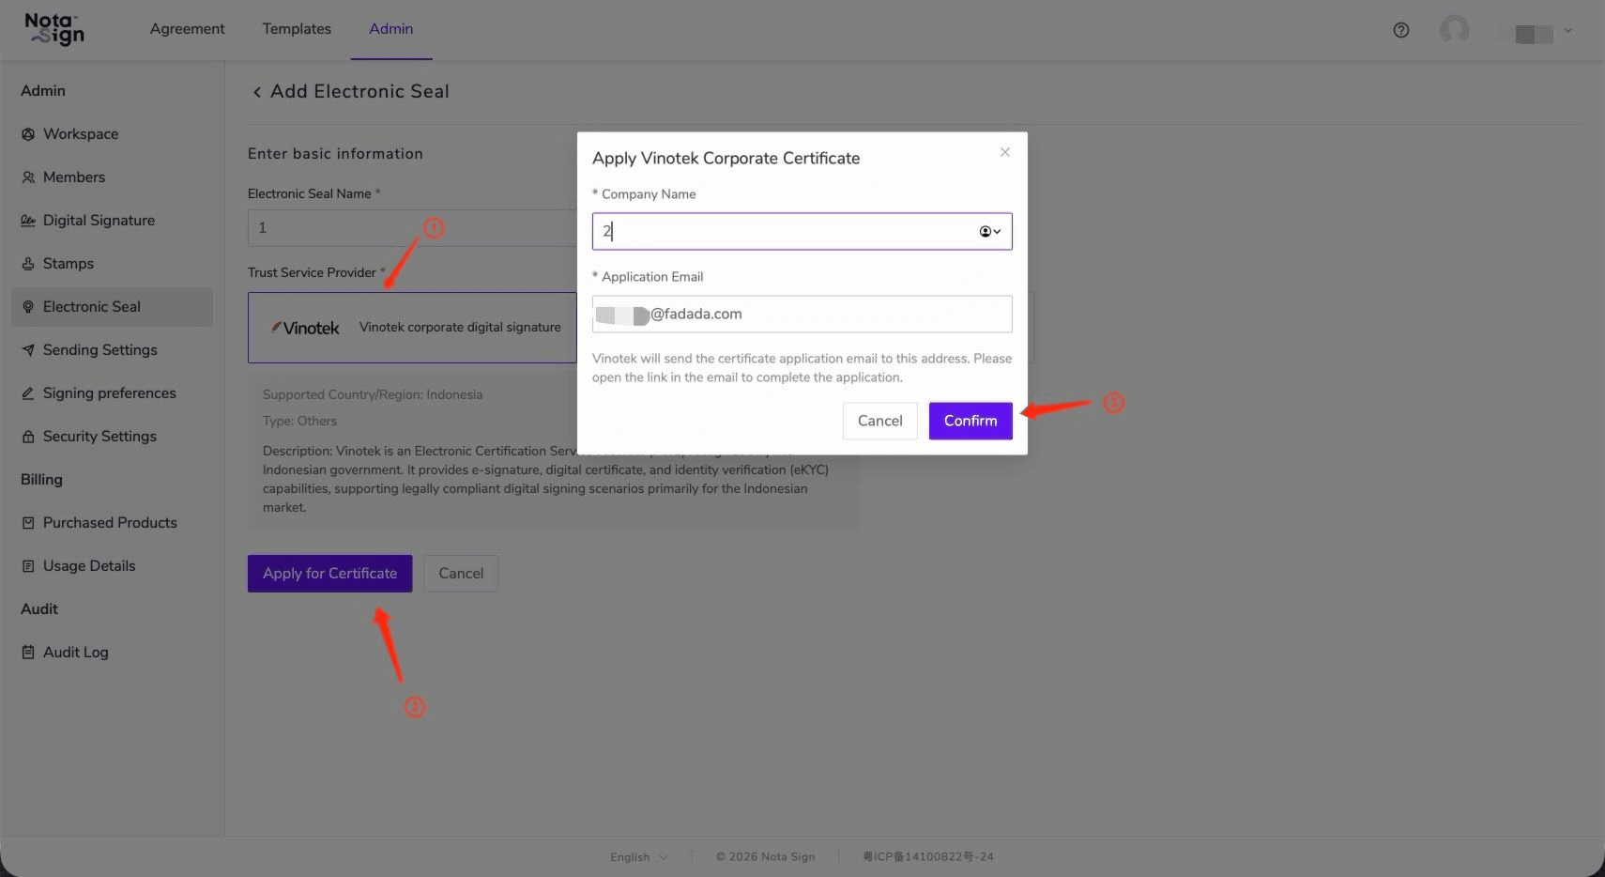Screen dimensions: 1605x877
Task: Click the 'Enter basic information' heading
Action: tap(335, 154)
